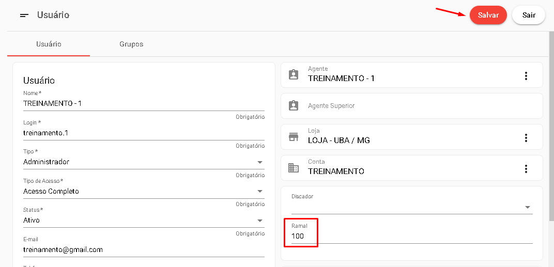Image resolution: width=554 pixels, height=267 pixels.
Task: Click the Loja value LOJA - UBA / MG
Action: [339, 140]
